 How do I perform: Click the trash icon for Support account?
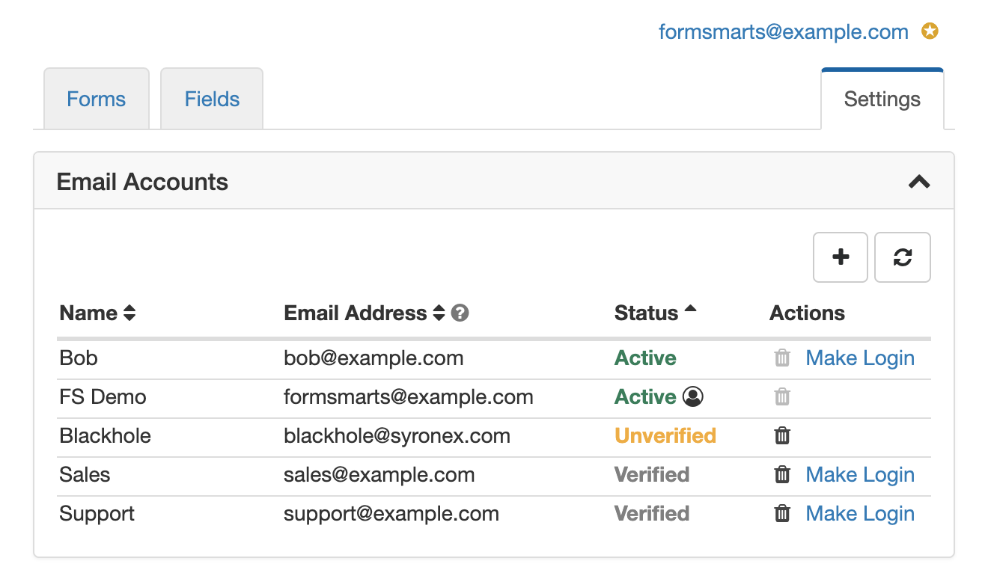tap(782, 514)
